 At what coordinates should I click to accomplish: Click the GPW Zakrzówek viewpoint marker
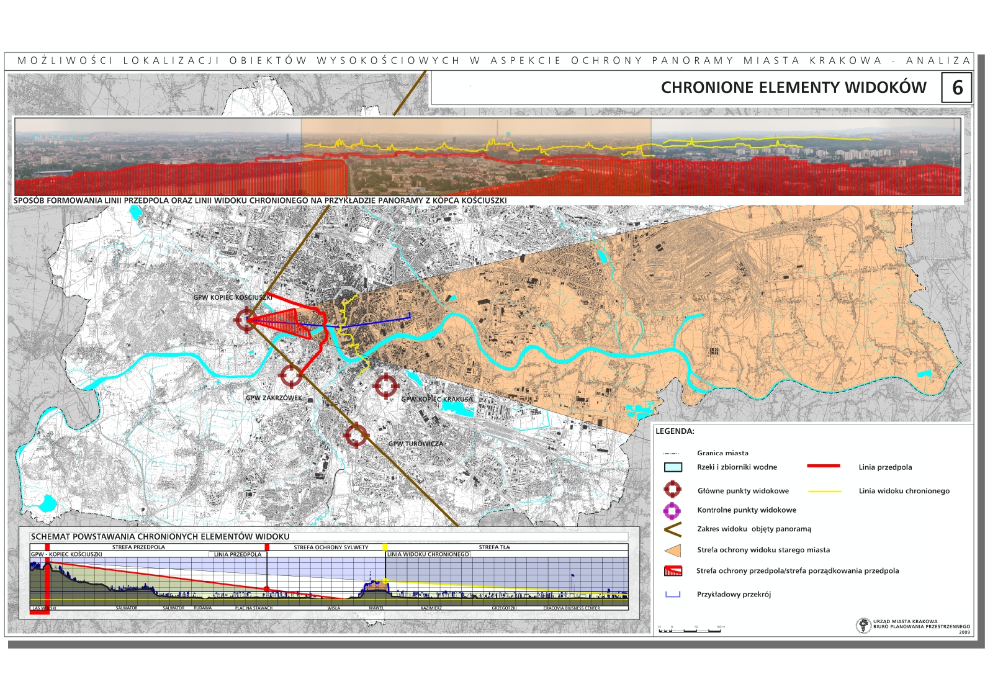[x=290, y=375]
